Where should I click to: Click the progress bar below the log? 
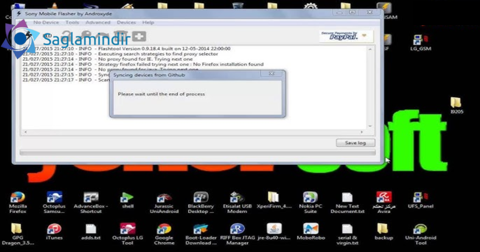pos(198,152)
